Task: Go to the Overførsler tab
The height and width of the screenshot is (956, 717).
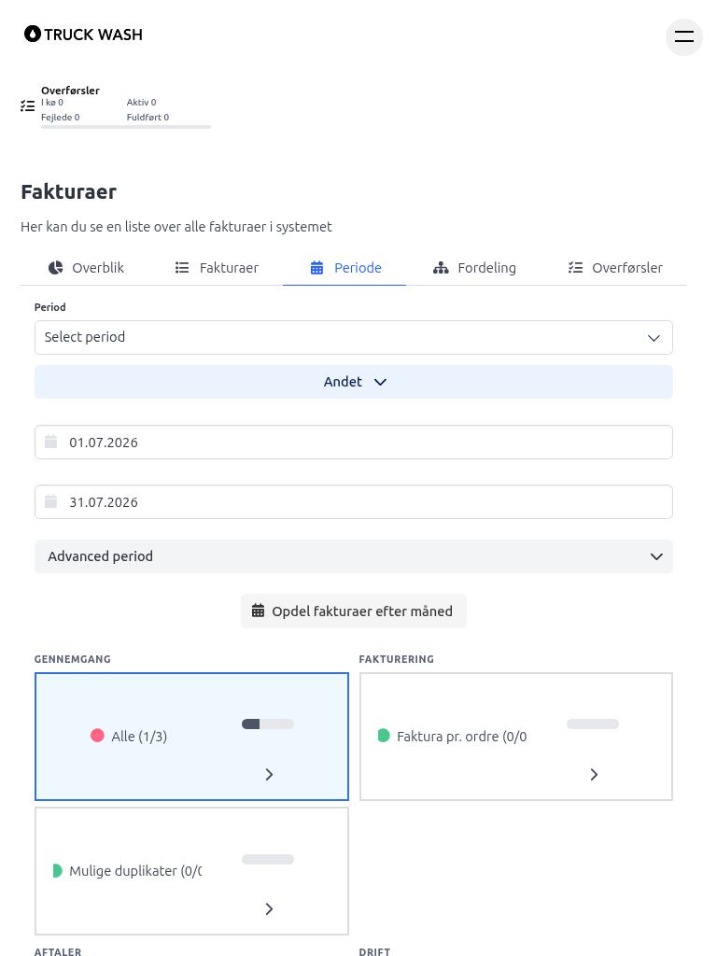Action: tap(615, 268)
